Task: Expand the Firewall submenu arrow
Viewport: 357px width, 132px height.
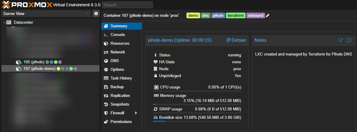Action: click(x=136, y=113)
